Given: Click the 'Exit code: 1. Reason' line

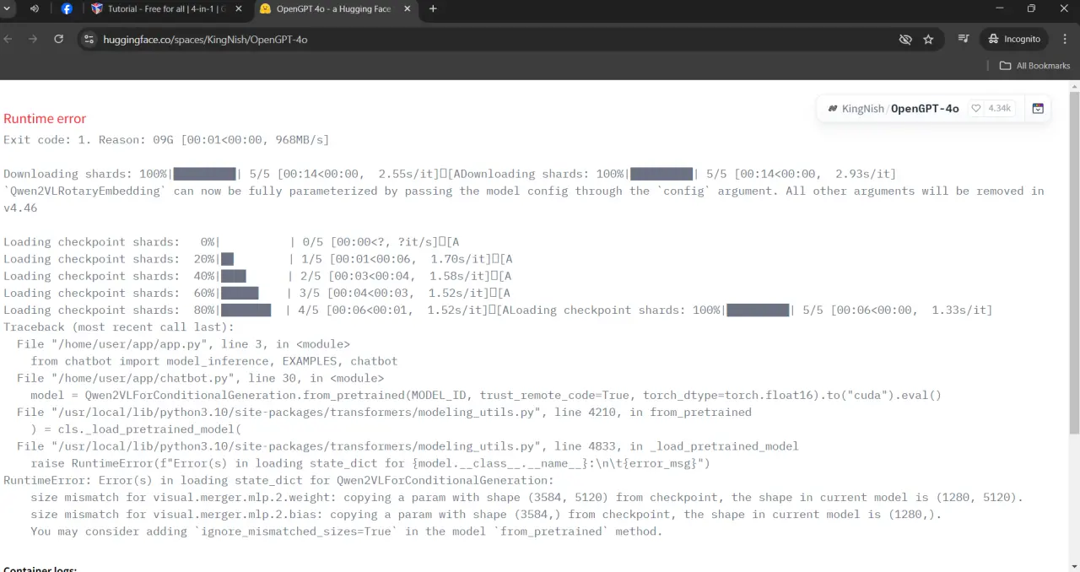Looking at the screenshot, I should [166, 140].
